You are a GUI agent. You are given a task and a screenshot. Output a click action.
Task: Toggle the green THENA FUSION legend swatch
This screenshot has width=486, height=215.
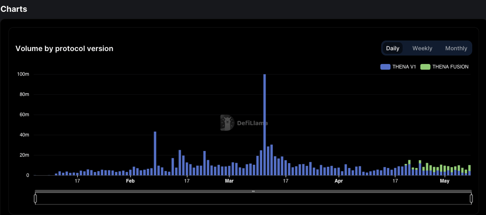425,67
